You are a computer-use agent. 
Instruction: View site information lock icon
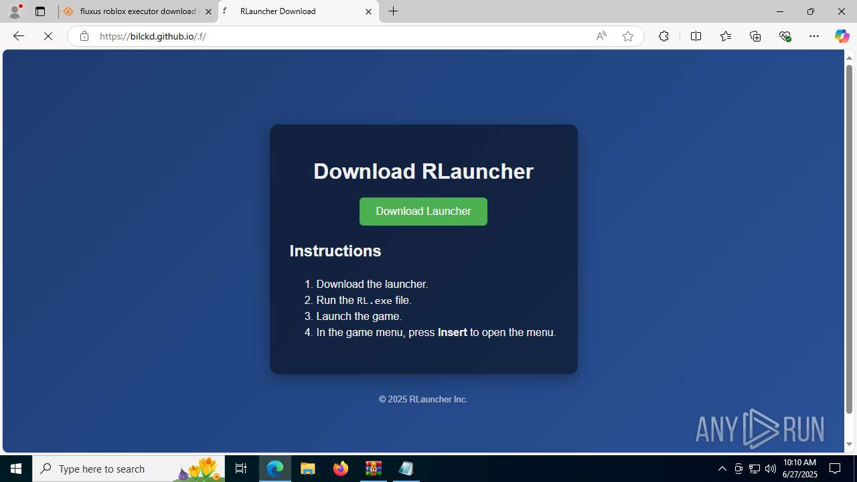84,36
